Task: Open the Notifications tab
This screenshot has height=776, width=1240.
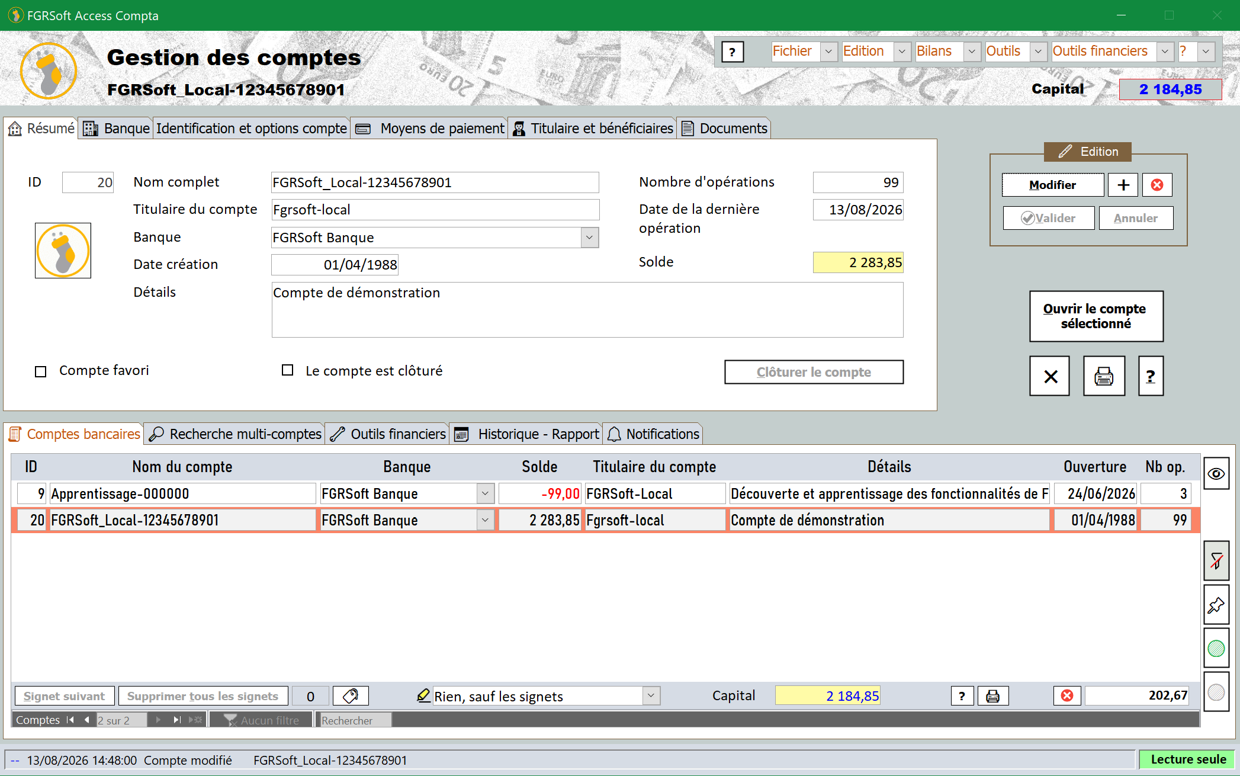Action: point(653,434)
